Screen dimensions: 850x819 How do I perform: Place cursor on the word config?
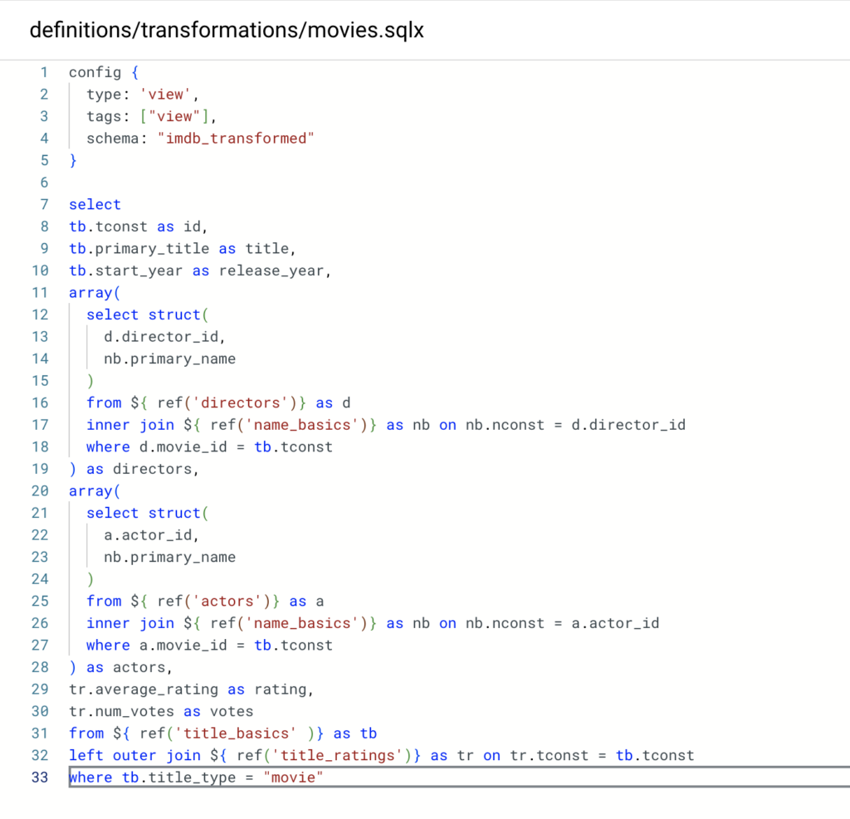click(x=95, y=72)
